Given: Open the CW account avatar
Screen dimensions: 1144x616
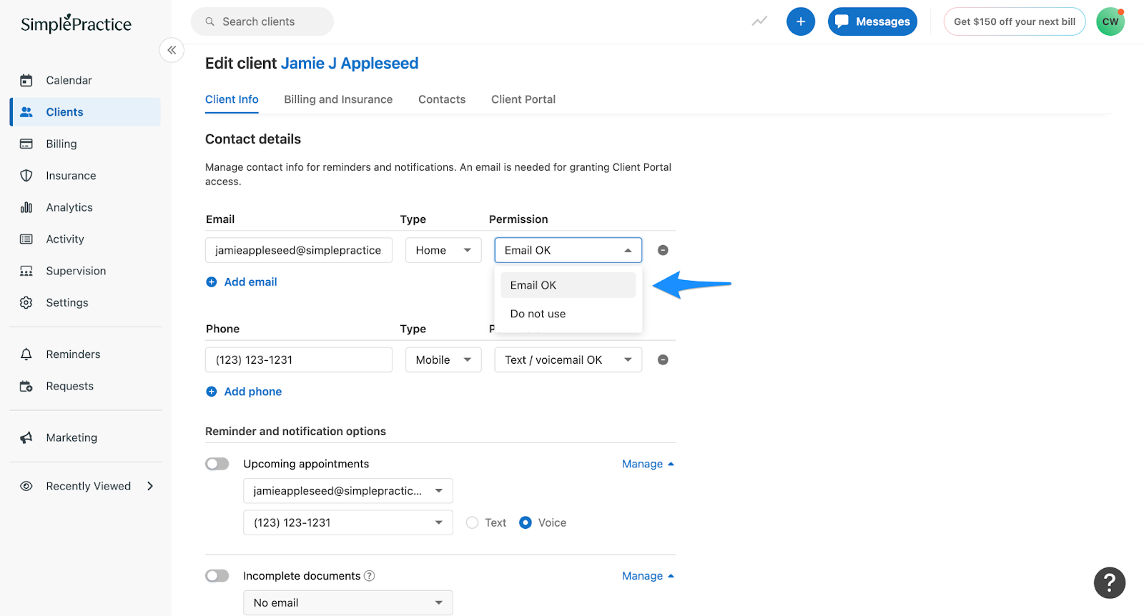Looking at the screenshot, I should [x=1110, y=21].
